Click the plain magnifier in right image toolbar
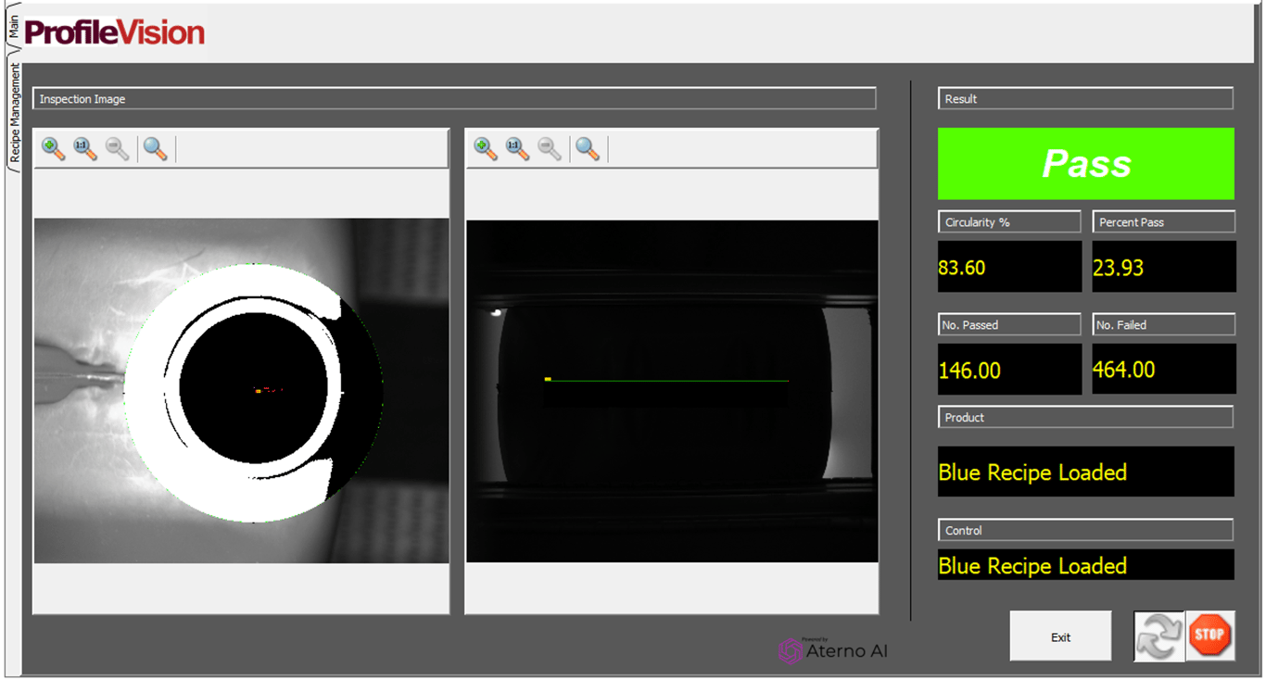Image resolution: width=1266 pixels, height=680 pixels. click(588, 148)
